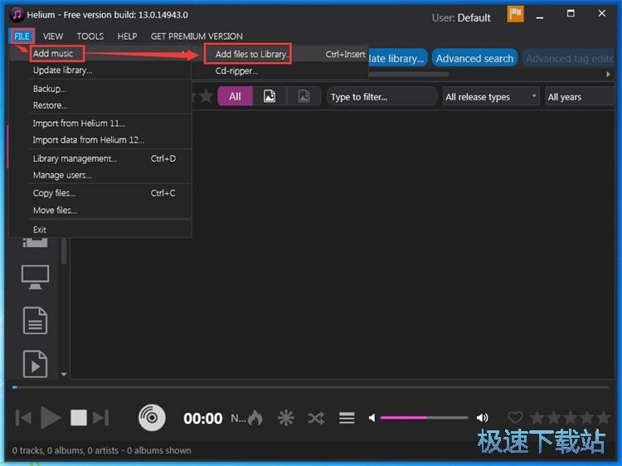Toggle the with-picture filter button
The image size is (622, 466).
(270, 96)
